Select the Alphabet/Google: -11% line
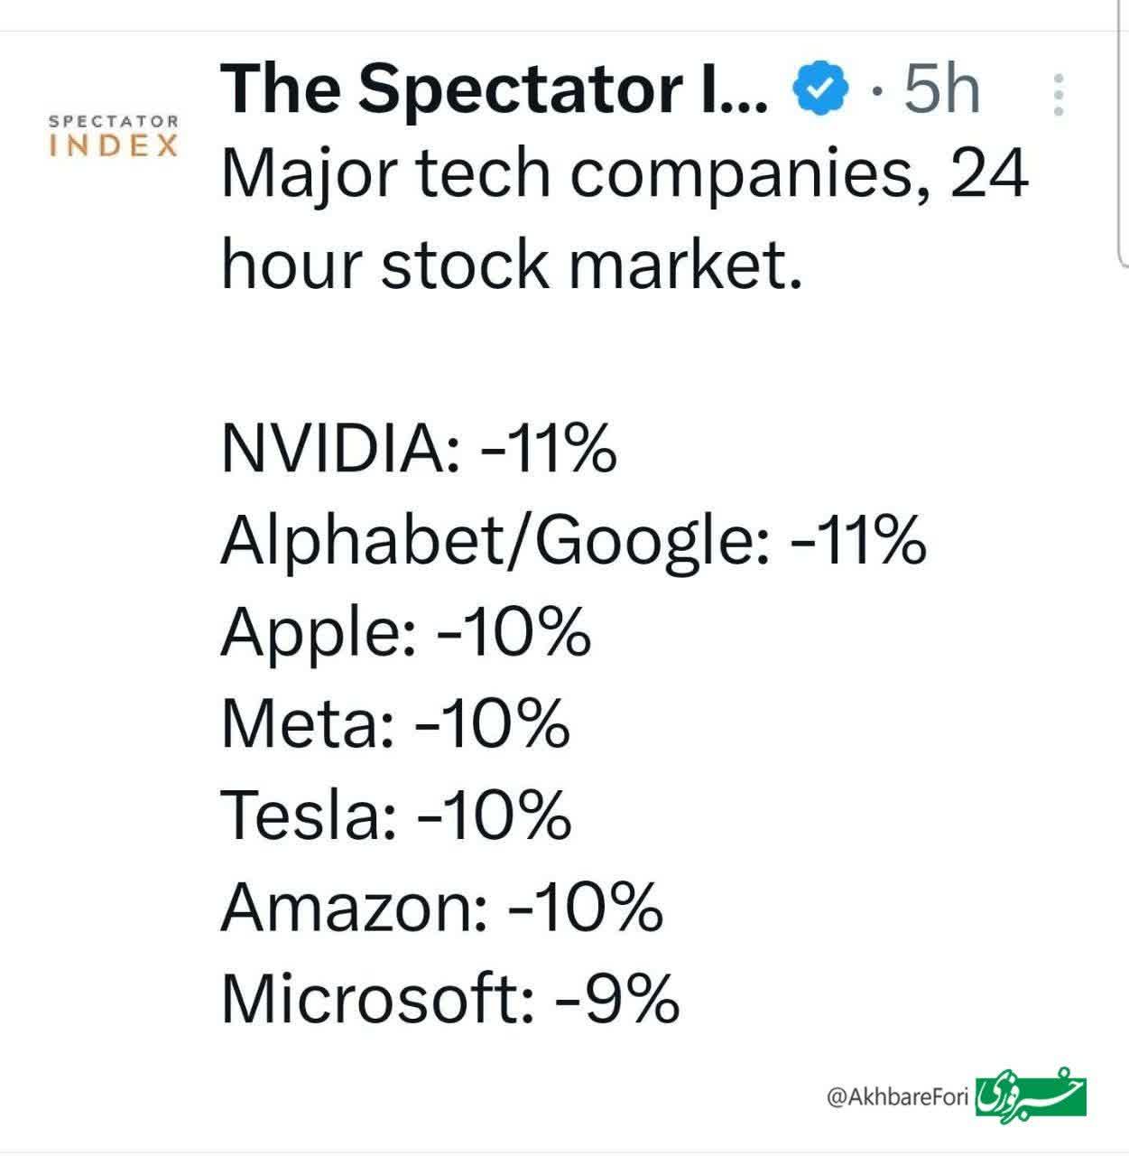1129x1156 pixels. coord(573,540)
